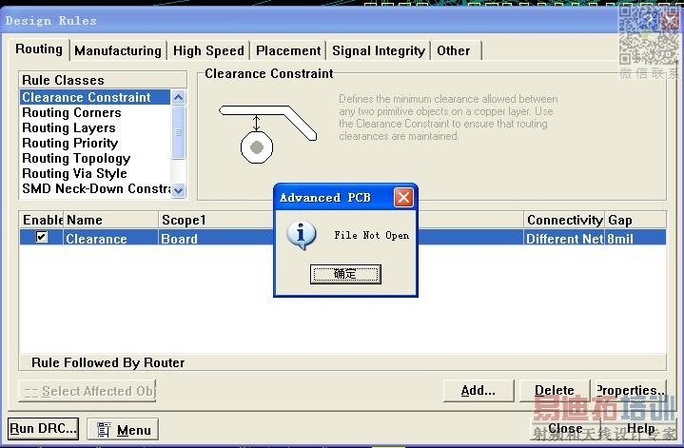The image size is (684, 448).
Task: Switch to the Routing tab
Action: pos(39,49)
